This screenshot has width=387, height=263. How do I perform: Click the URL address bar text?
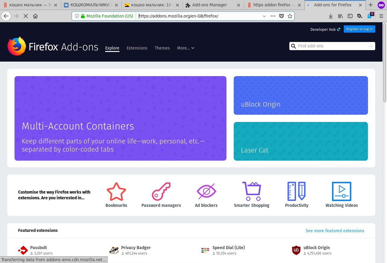click(178, 16)
